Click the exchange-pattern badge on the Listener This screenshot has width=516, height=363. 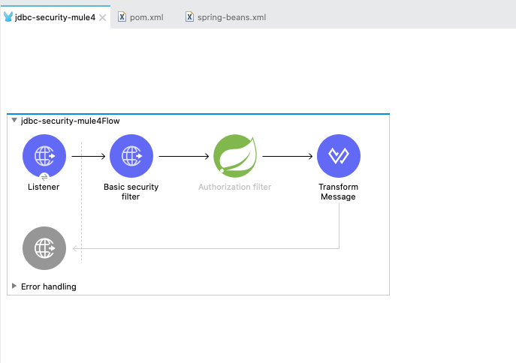44,176
